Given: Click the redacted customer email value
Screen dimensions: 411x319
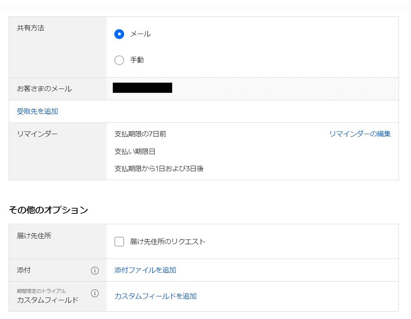Looking at the screenshot, I should coord(142,88).
